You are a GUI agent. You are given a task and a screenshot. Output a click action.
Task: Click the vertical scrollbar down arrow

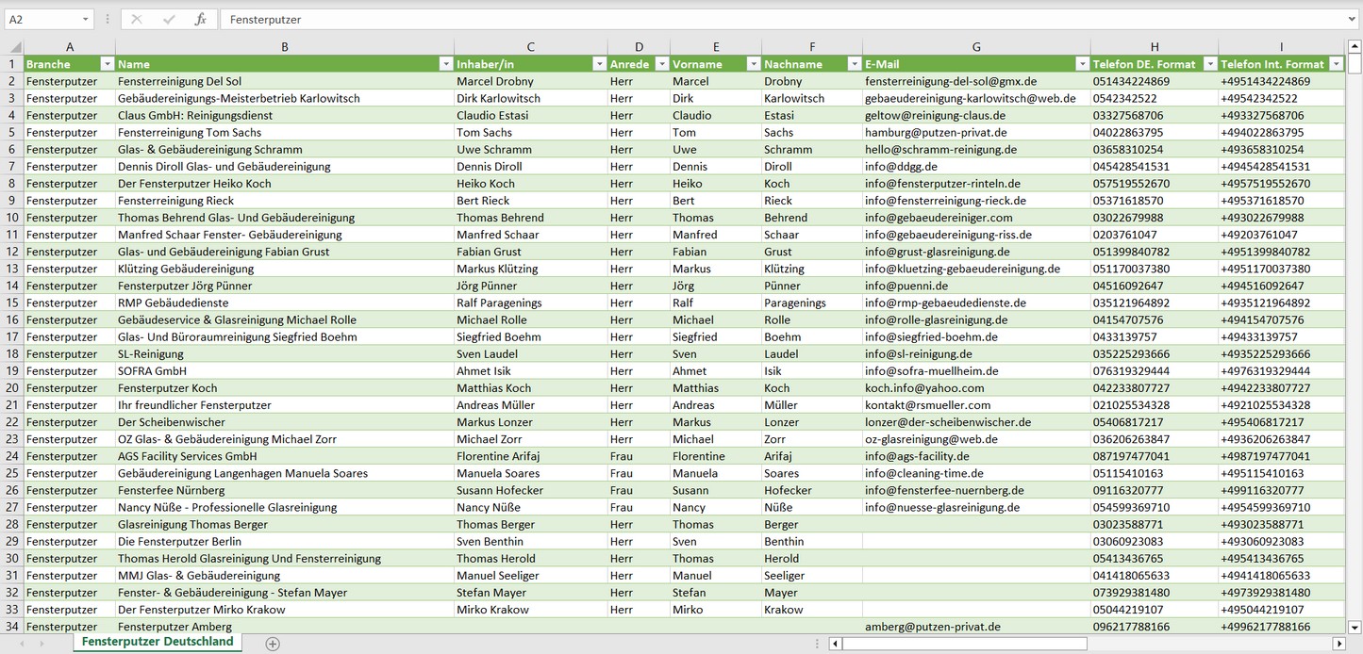tap(1355, 627)
